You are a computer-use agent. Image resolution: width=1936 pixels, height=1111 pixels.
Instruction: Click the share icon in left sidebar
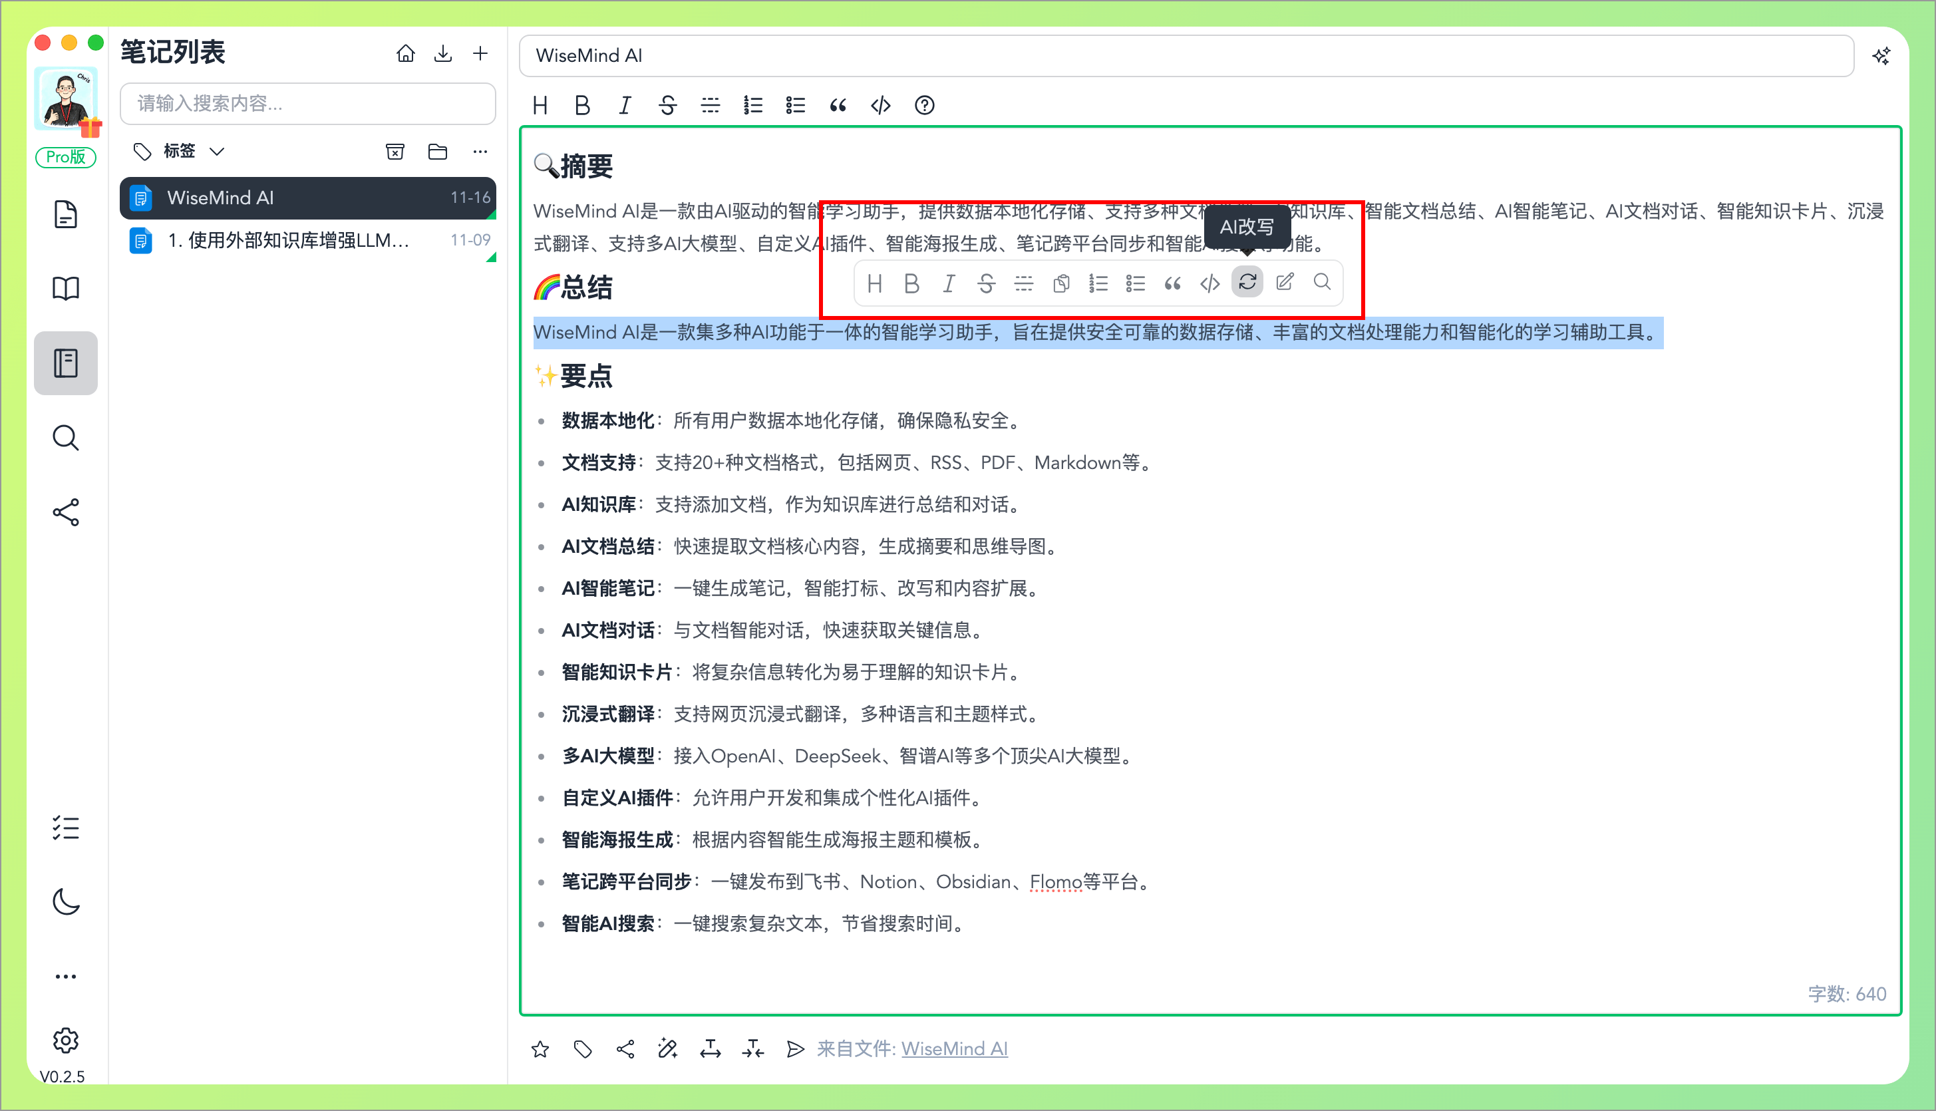coord(66,512)
